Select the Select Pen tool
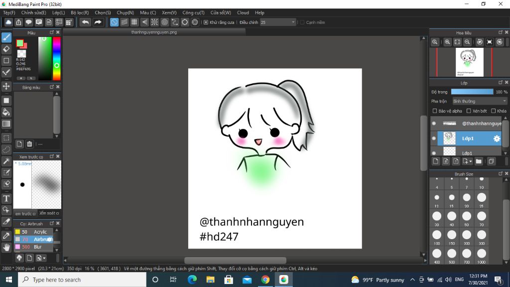 [x=6, y=172]
